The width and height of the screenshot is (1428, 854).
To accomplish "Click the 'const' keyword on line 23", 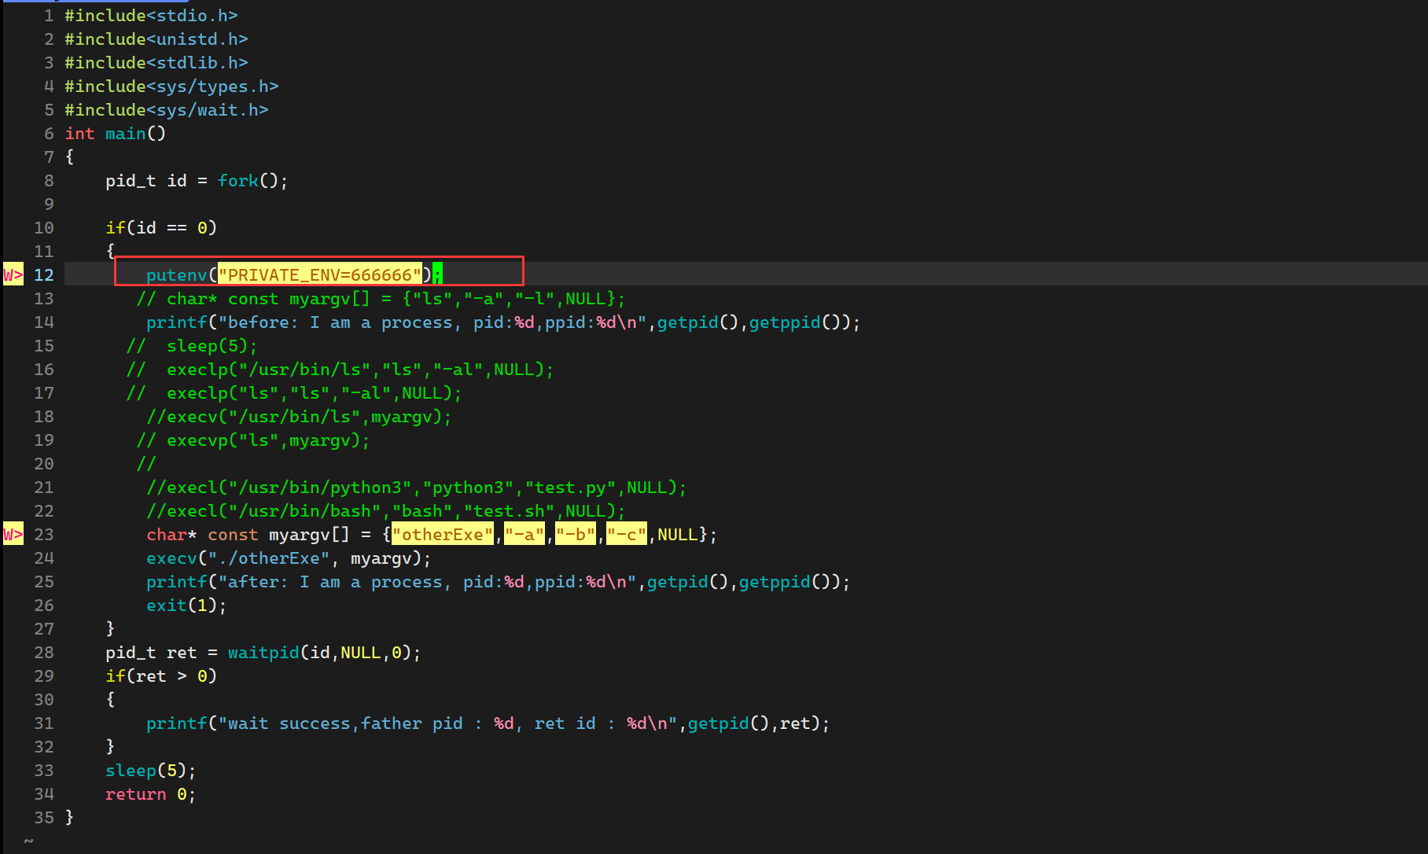I will click(x=233, y=534).
